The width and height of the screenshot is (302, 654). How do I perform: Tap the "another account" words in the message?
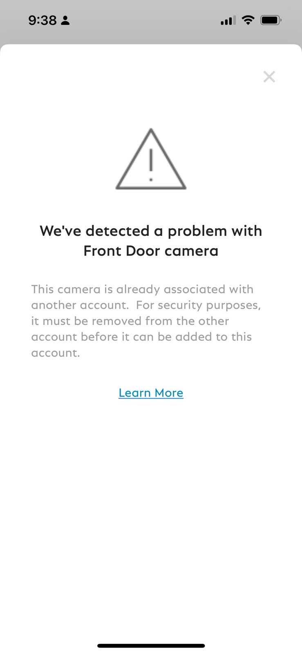(x=79, y=305)
